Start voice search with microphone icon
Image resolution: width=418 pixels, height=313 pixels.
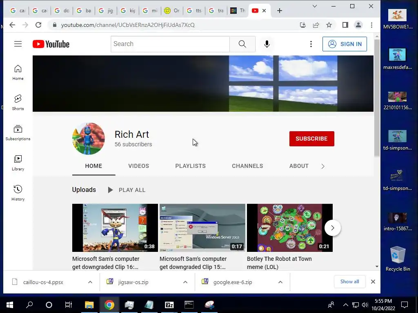tap(267, 44)
